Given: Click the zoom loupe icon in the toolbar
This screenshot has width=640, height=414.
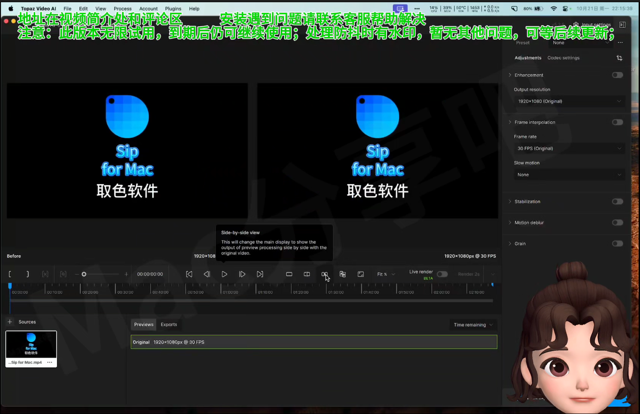Looking at the screenshot, I should (63, 274).
